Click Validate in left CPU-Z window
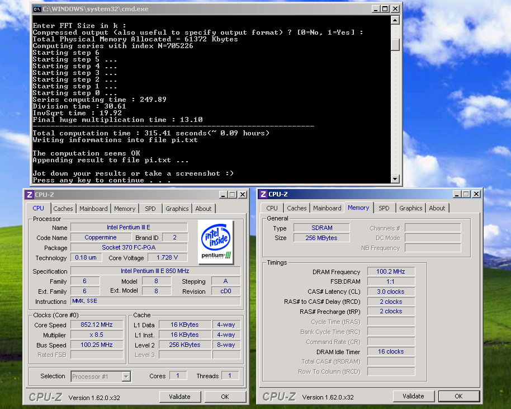Viewport: 511px width, 409px height. (x=179, y=397)
